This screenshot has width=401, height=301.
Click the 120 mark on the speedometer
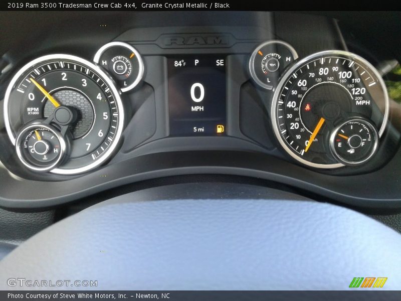point(358,91)
